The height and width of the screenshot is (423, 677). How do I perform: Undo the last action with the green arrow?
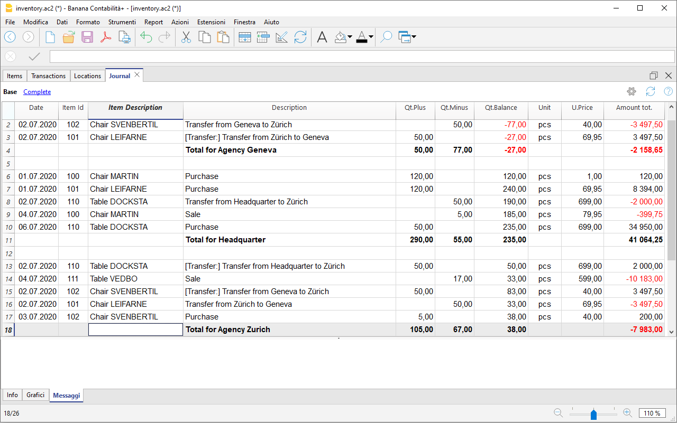146,37
